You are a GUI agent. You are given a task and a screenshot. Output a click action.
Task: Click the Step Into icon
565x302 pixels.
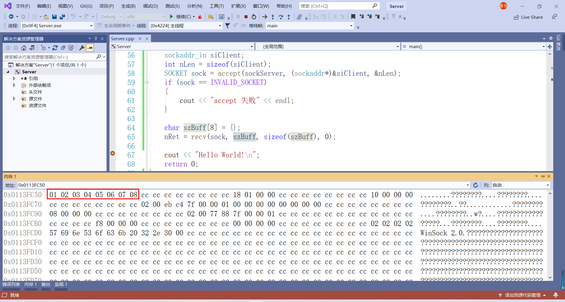pyautogui.click(x=273, y=17)
